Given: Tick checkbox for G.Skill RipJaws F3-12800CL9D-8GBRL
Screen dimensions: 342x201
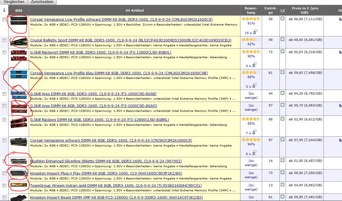Looking at the screenshot, I should [x=4, y=120].
